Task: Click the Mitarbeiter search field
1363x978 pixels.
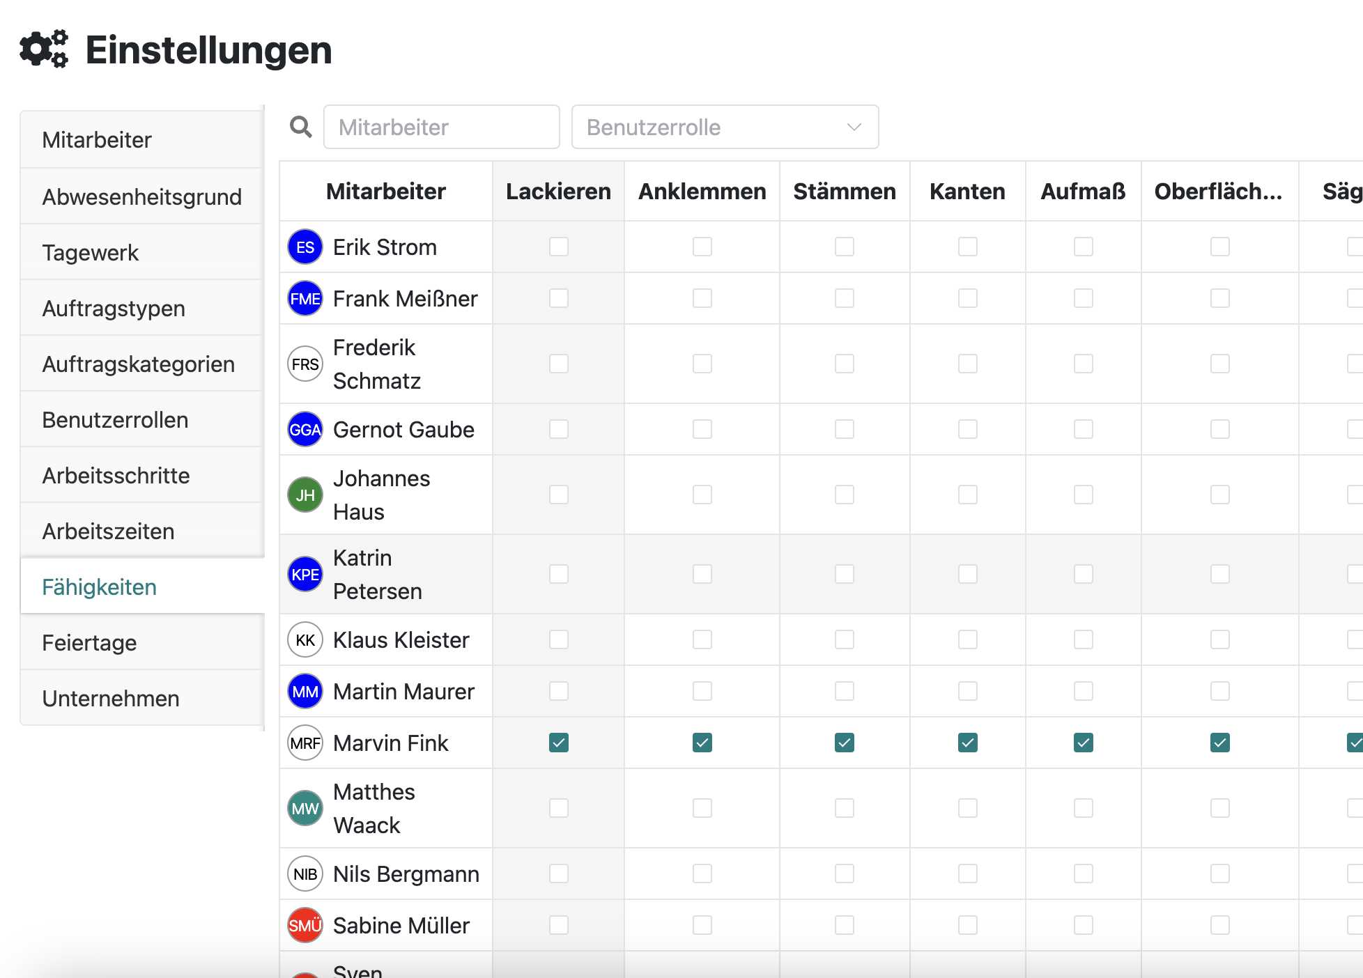Action: pos(441,127)
